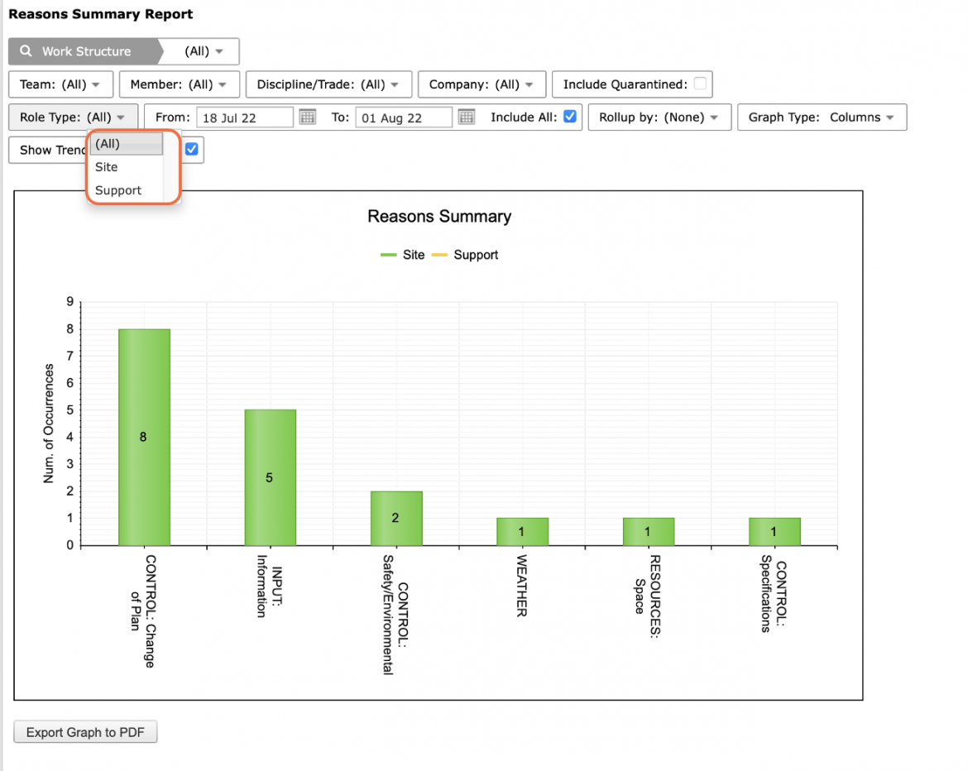Click the Work Structure search magnifier icon
This screenshot has width=968, height=771.
point(26,51)
